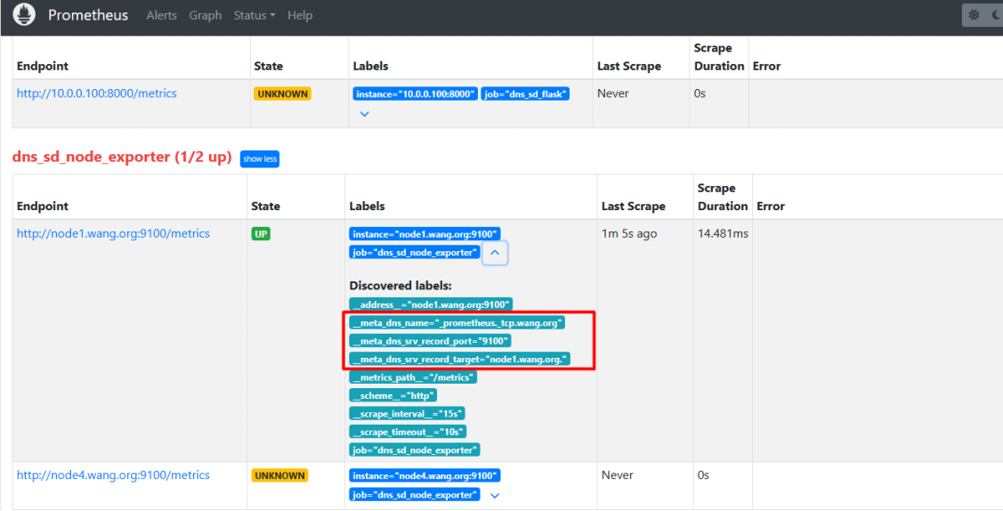
Task: Go to the Graph page
Action: coord(206,15)
